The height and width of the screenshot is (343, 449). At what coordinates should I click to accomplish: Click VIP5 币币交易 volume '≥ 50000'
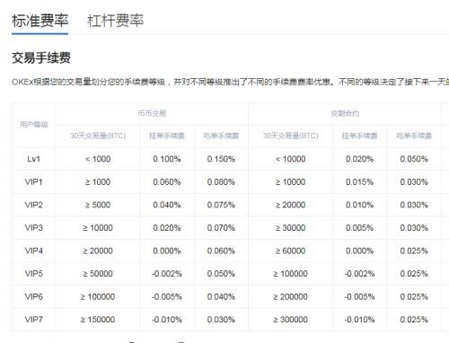(x=98, y=274)
